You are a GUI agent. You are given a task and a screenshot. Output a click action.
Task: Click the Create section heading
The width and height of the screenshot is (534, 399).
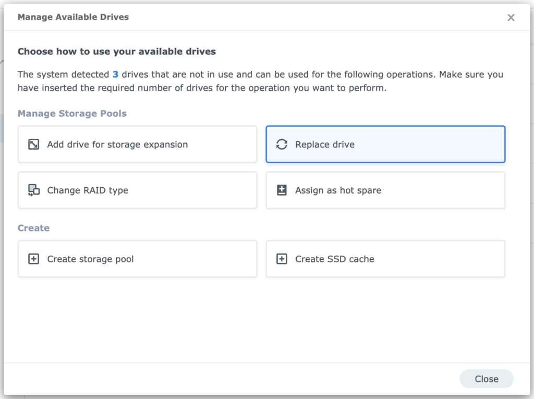(x=33, y=228)
